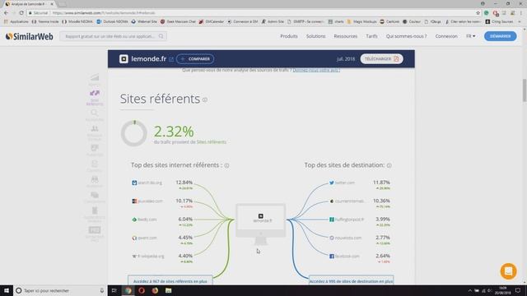Open external link icon next to lemonde.fr
Viewport: 527px width, 296px height.
click(171, 59)
